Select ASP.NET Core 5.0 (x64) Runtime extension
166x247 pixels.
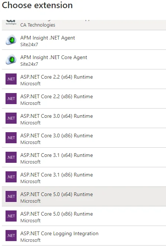(x=84, y=196)
